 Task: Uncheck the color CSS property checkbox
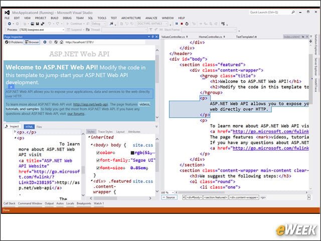tap(98, 153)
